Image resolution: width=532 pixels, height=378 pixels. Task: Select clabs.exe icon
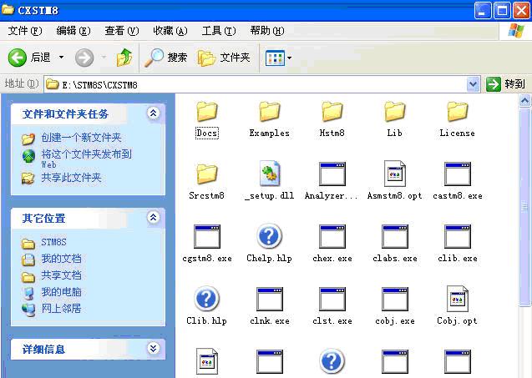(x=395, y=236)
